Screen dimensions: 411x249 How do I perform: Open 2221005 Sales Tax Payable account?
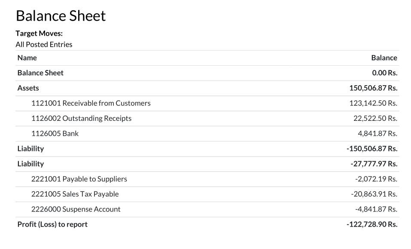pos(75,194)
